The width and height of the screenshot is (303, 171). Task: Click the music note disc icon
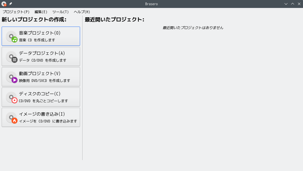(12, 36)
